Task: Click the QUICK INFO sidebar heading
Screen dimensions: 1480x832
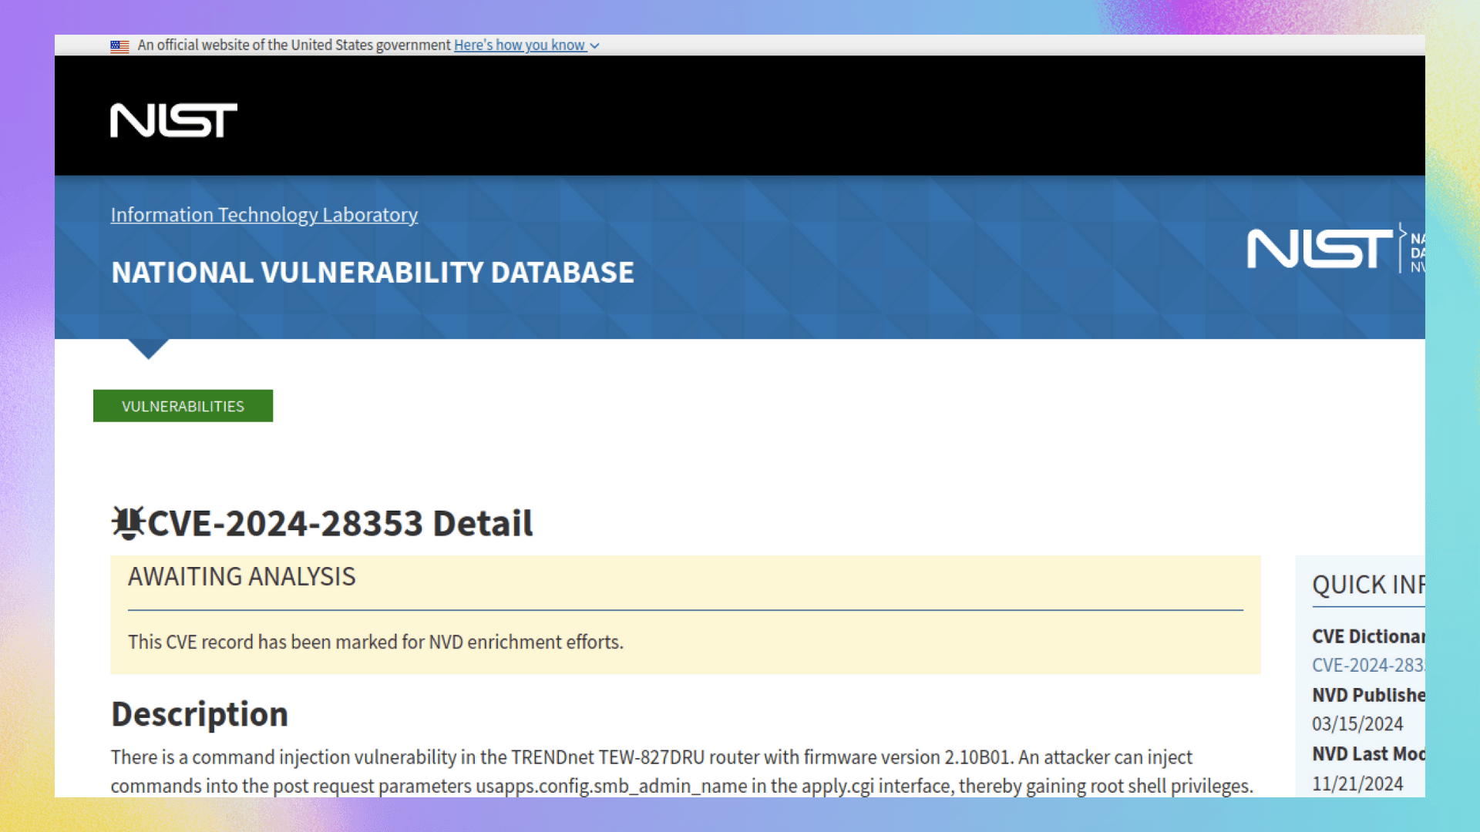Action: coord(1368,585)
